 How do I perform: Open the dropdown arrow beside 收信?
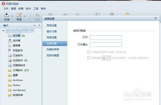[12, 16]
